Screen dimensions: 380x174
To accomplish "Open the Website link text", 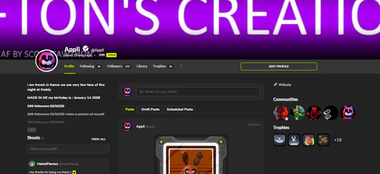I will 285,85.
